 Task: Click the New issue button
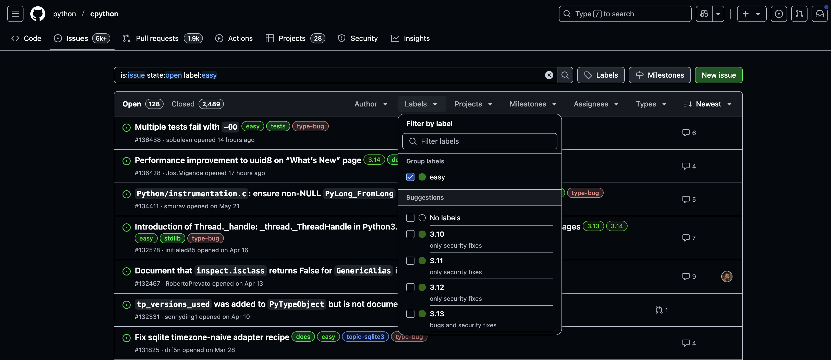pyautogui.click(x=718, y=75)
